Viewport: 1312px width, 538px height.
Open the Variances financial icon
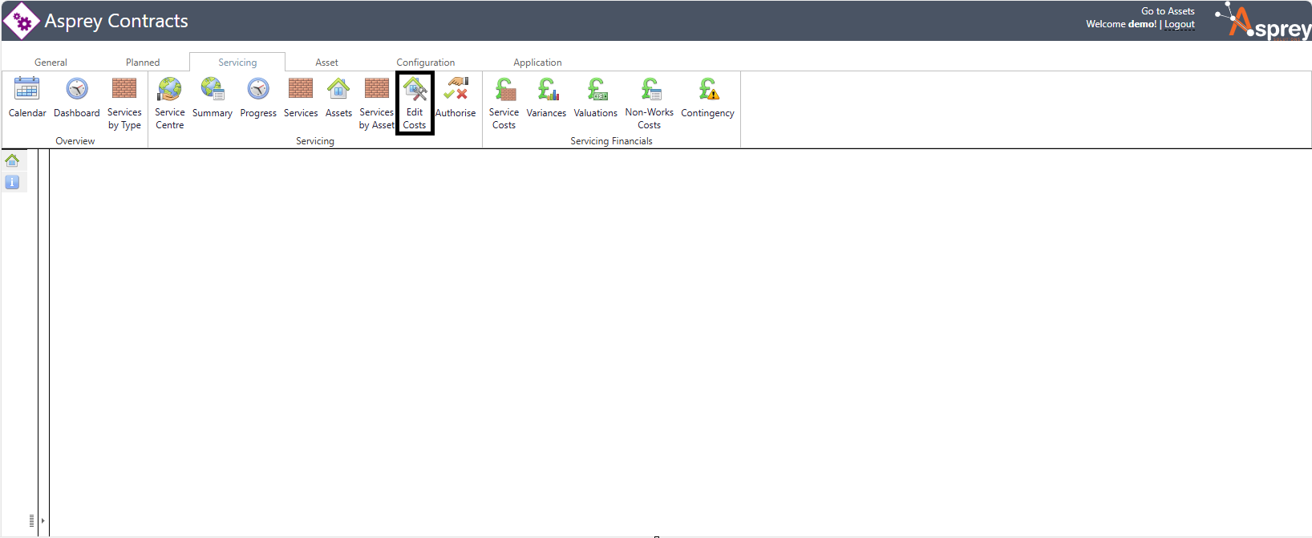click(x=546, y=89)
